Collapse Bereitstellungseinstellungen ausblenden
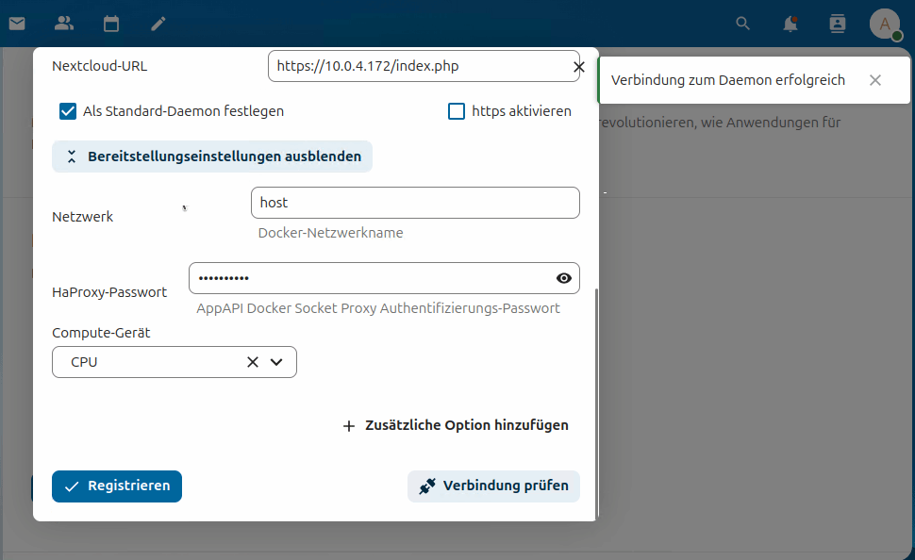Image resolution: width=915 pixels, height=560 pixels. [x=211, y=156]
